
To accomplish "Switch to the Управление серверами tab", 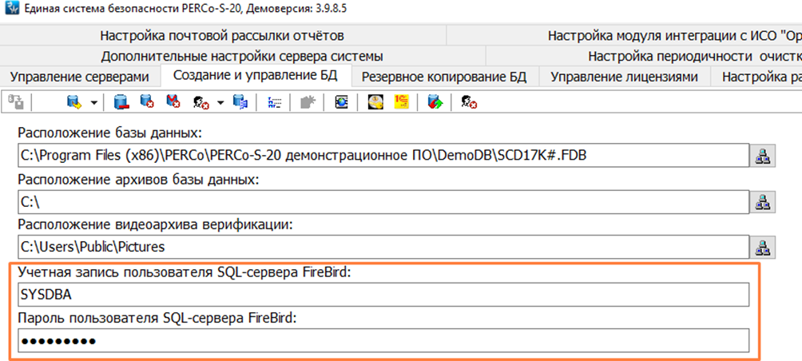I will coord(79,77).
